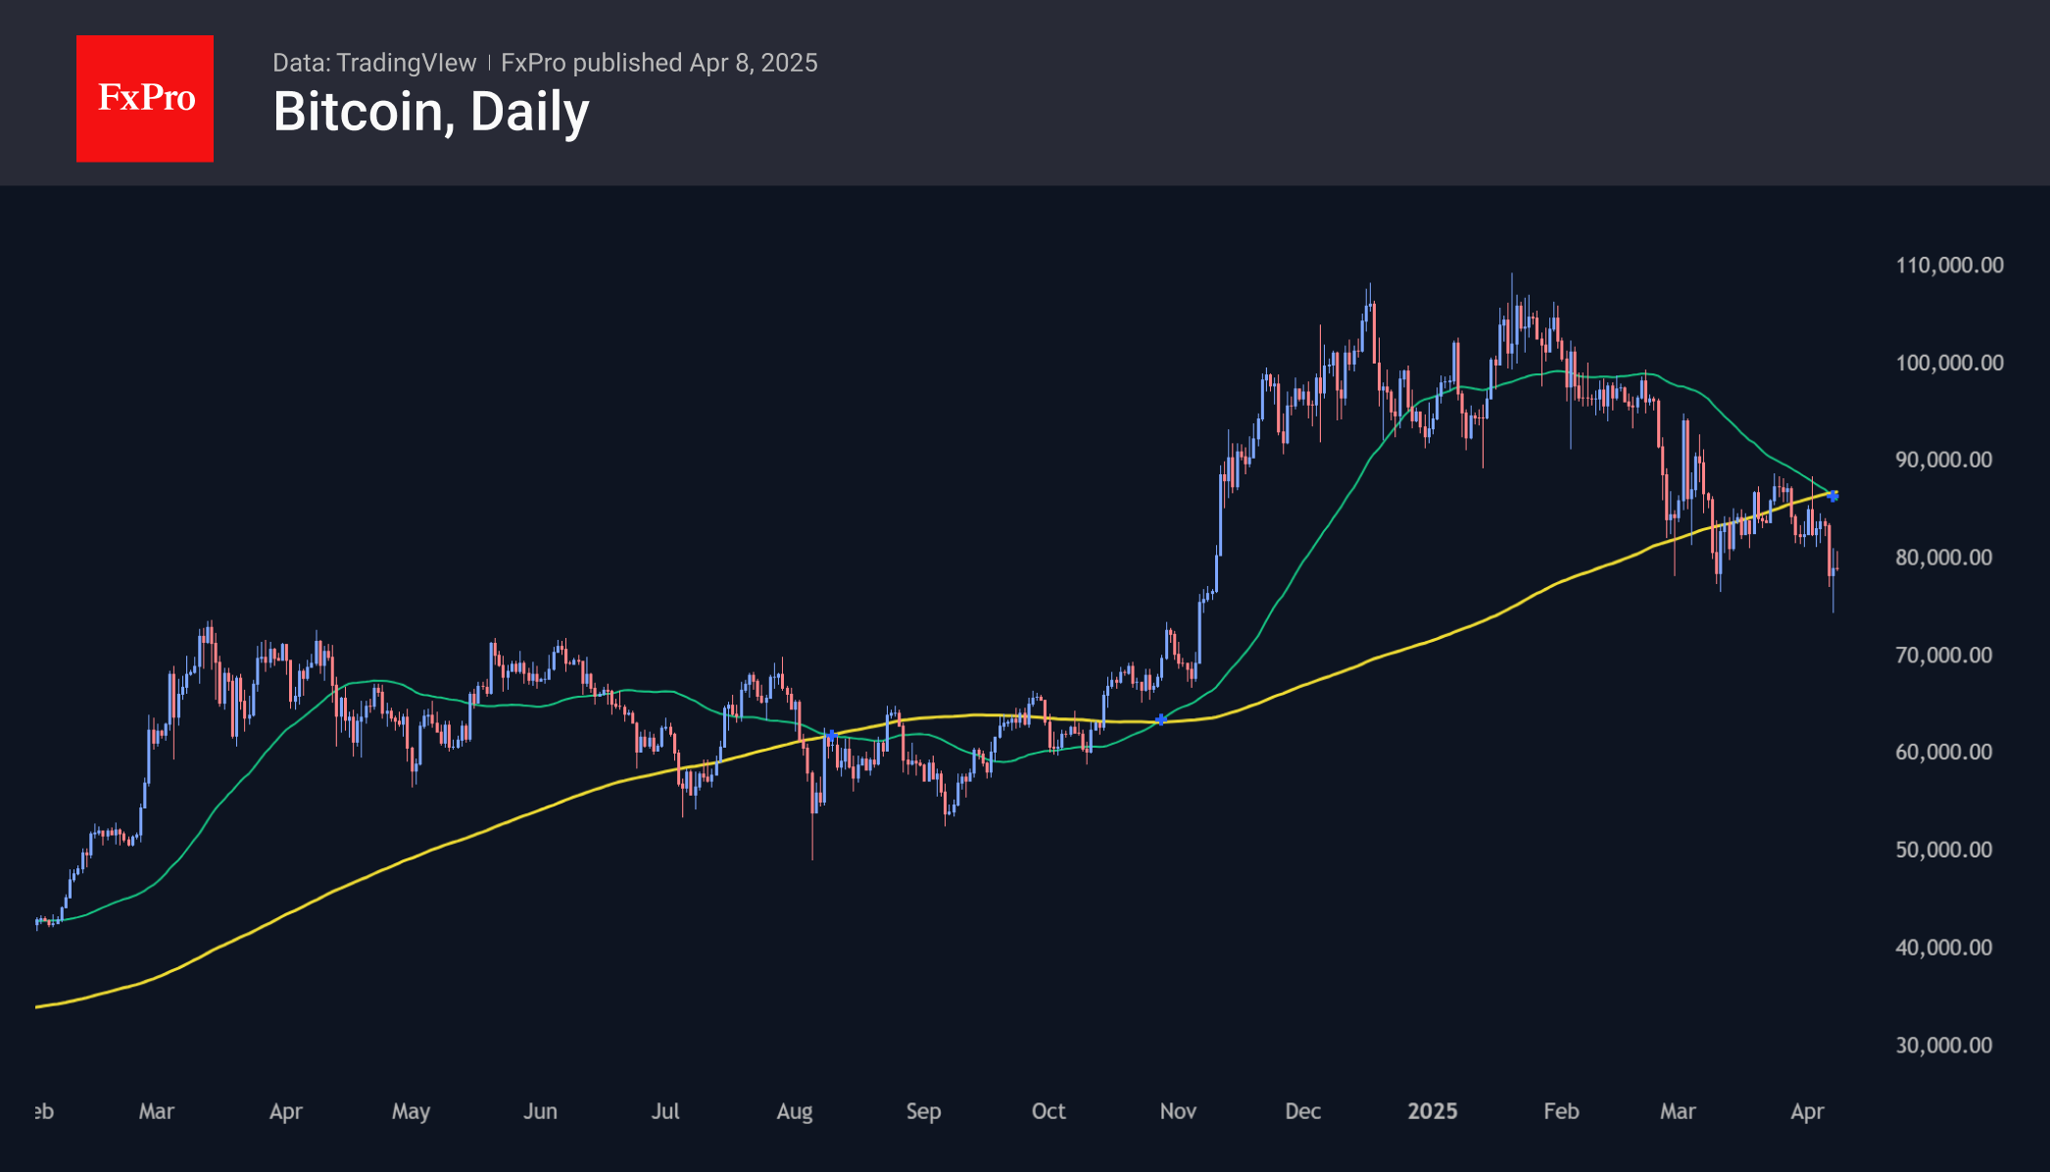This screenshot has height=1172, width=2050.
Task: Select the blue crossover marker in late October
Action: (x=1161, y=719)
